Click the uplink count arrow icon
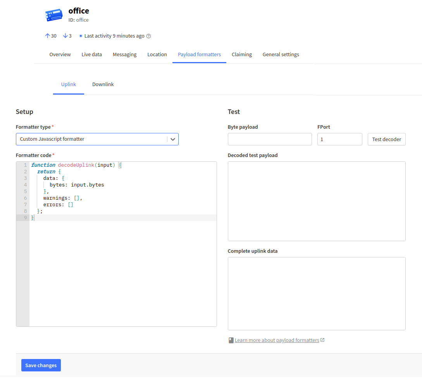 click(x=47, y=36)
